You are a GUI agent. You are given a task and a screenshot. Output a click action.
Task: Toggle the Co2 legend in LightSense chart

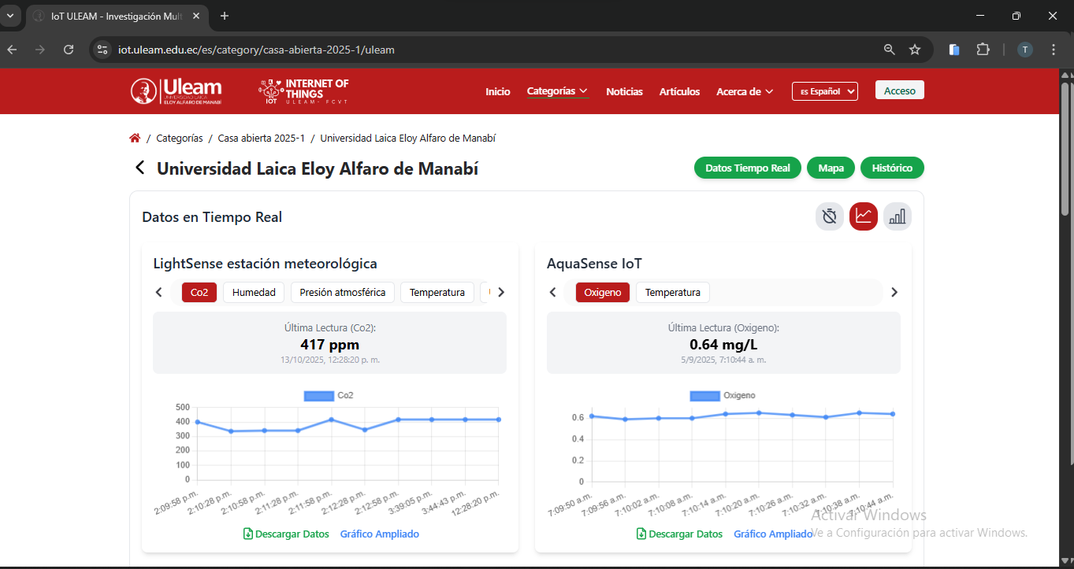(328, 395)
